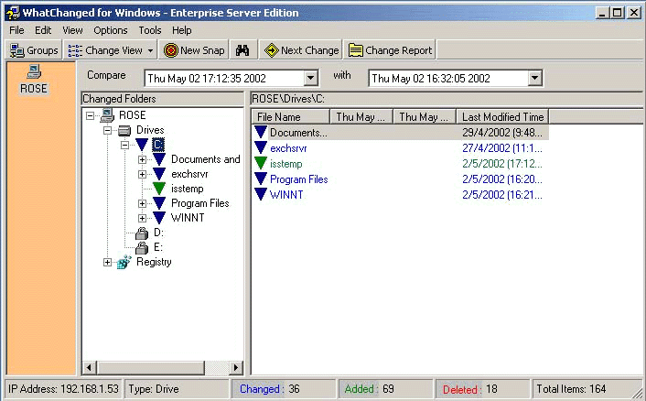
Task: Click blue triangle of exchsrvr list row
Action: 261,147
